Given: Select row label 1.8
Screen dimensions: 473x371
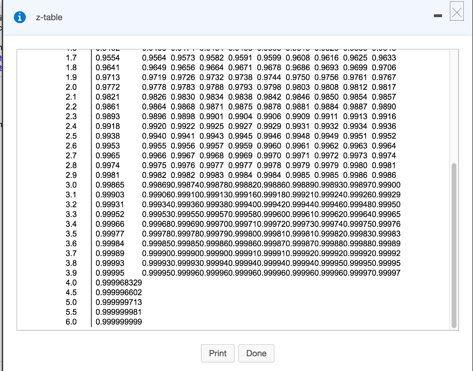Looking at the screenshot, I should 71,67.
